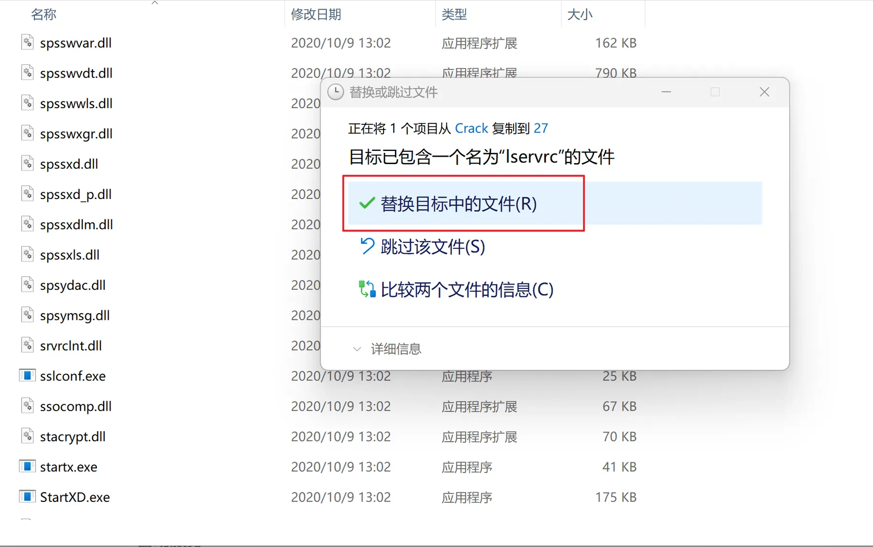Expand 详细信息 in the replace dialog

[387, 349]
